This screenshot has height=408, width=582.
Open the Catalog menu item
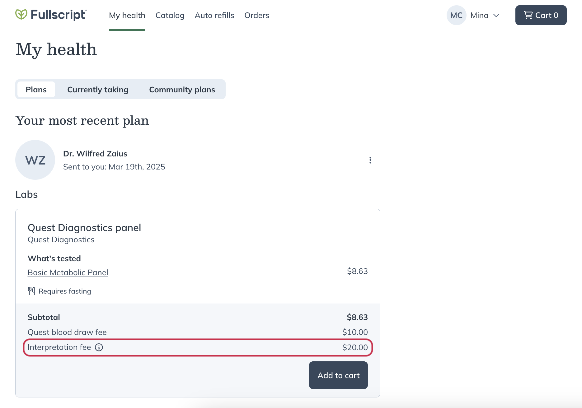click(170, 15)
